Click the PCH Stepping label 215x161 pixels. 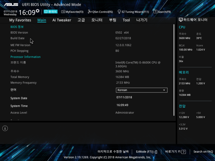(19, 51)
